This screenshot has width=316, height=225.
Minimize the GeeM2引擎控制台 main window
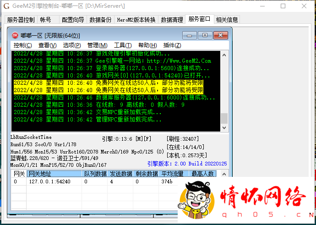[262, 6]
